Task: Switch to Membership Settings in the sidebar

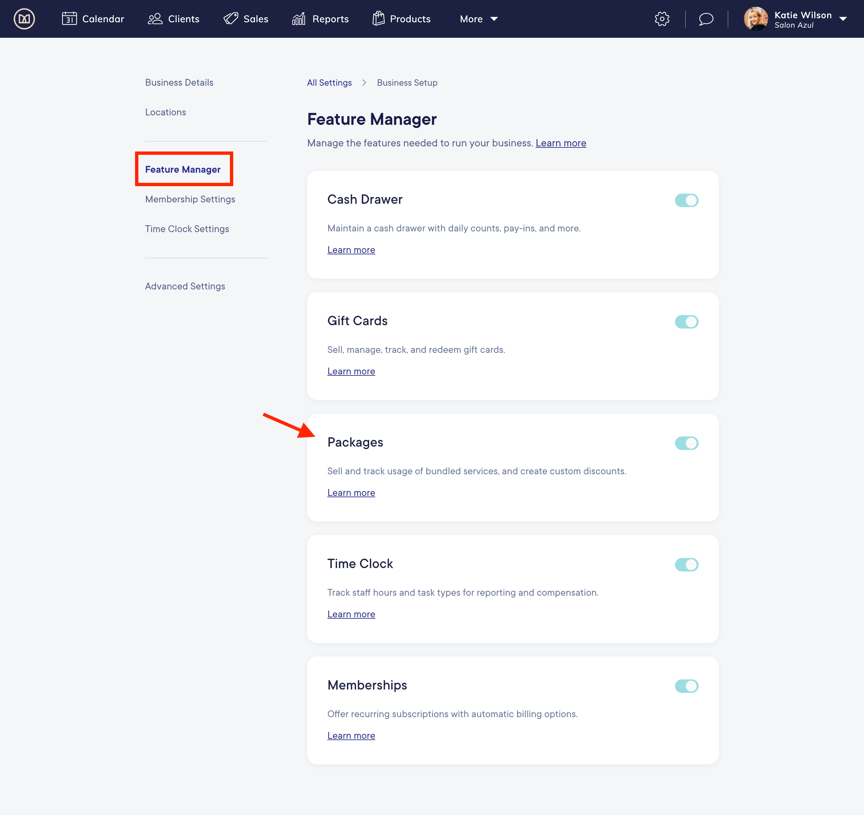Action: pos(190,199)
